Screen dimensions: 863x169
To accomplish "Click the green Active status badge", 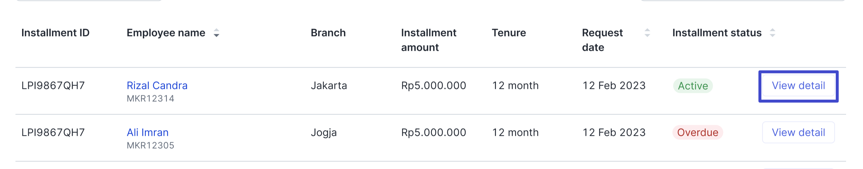I will (x=693, y=86).
